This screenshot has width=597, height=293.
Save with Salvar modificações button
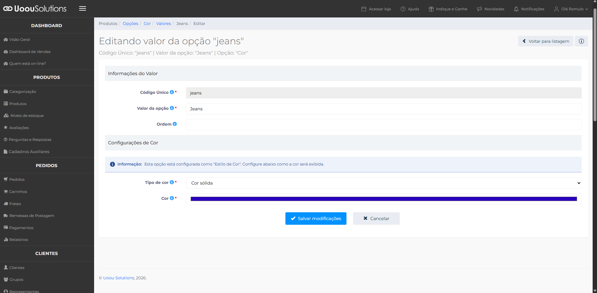(x=316, y=219)
